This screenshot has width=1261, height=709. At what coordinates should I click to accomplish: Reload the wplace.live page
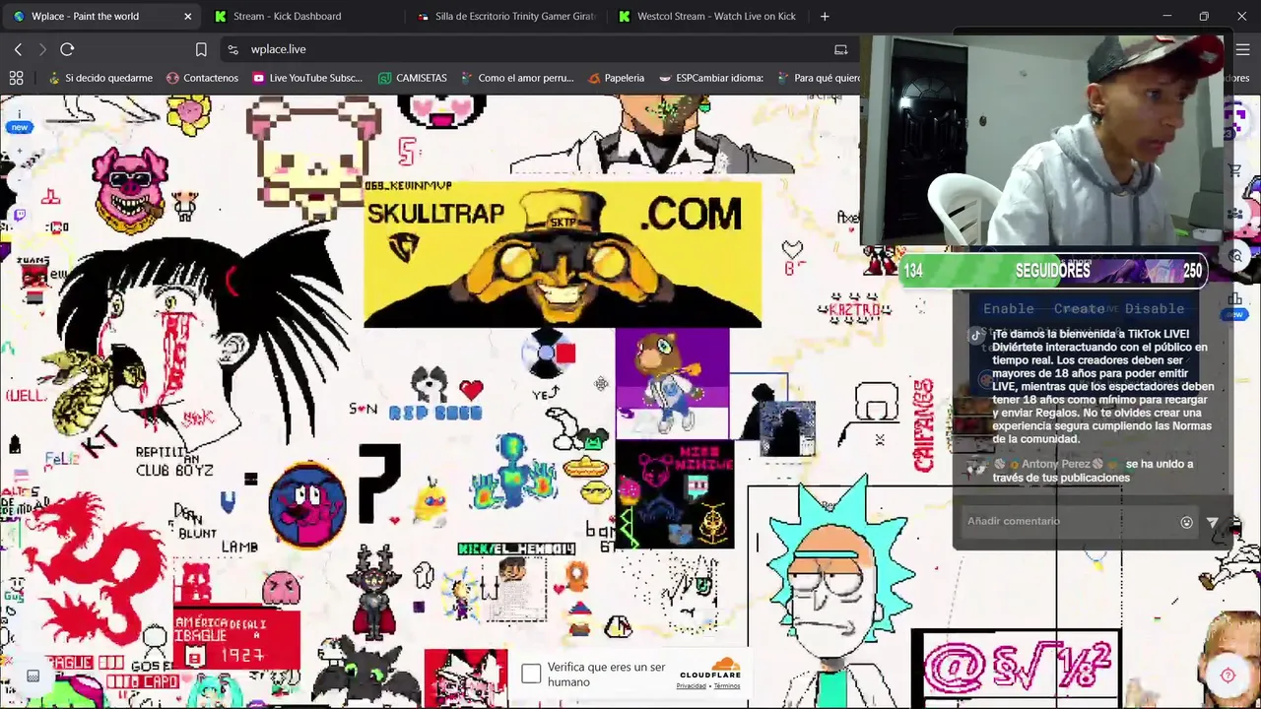coord(67,49)
